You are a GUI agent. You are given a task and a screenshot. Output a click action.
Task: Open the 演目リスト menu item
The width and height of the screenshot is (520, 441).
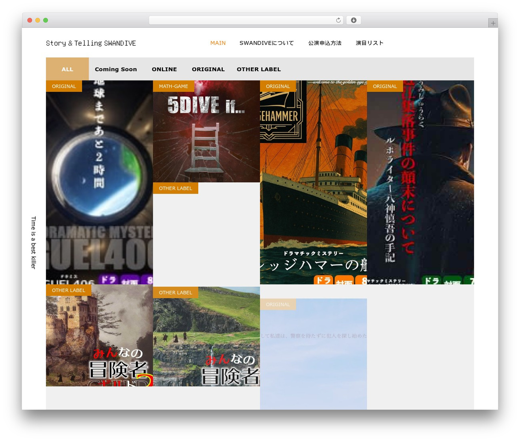tap(369, 43)
